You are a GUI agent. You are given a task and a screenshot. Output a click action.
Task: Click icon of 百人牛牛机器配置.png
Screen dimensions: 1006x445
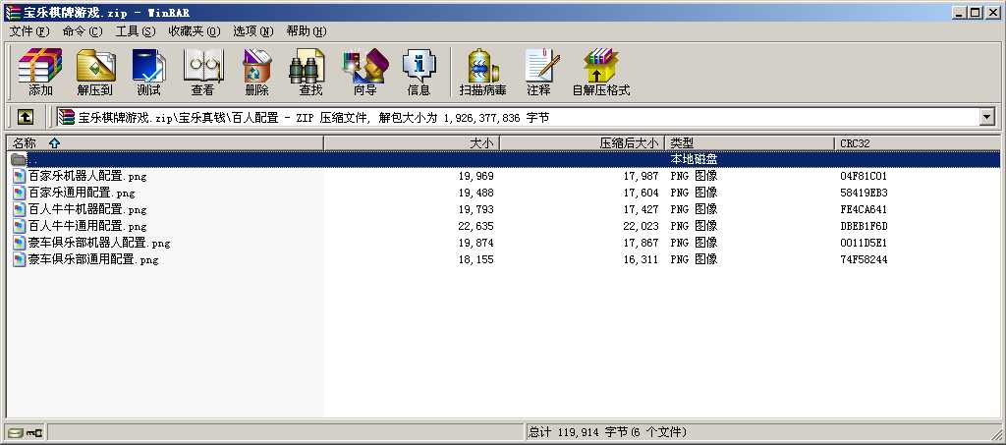[20, 209]
